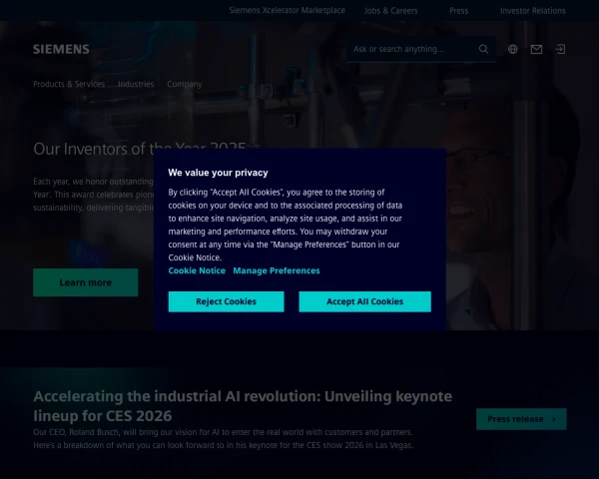This screenshot has height=479, width=599.
Task: Click the Siemens logo
Action: point(61,49)
